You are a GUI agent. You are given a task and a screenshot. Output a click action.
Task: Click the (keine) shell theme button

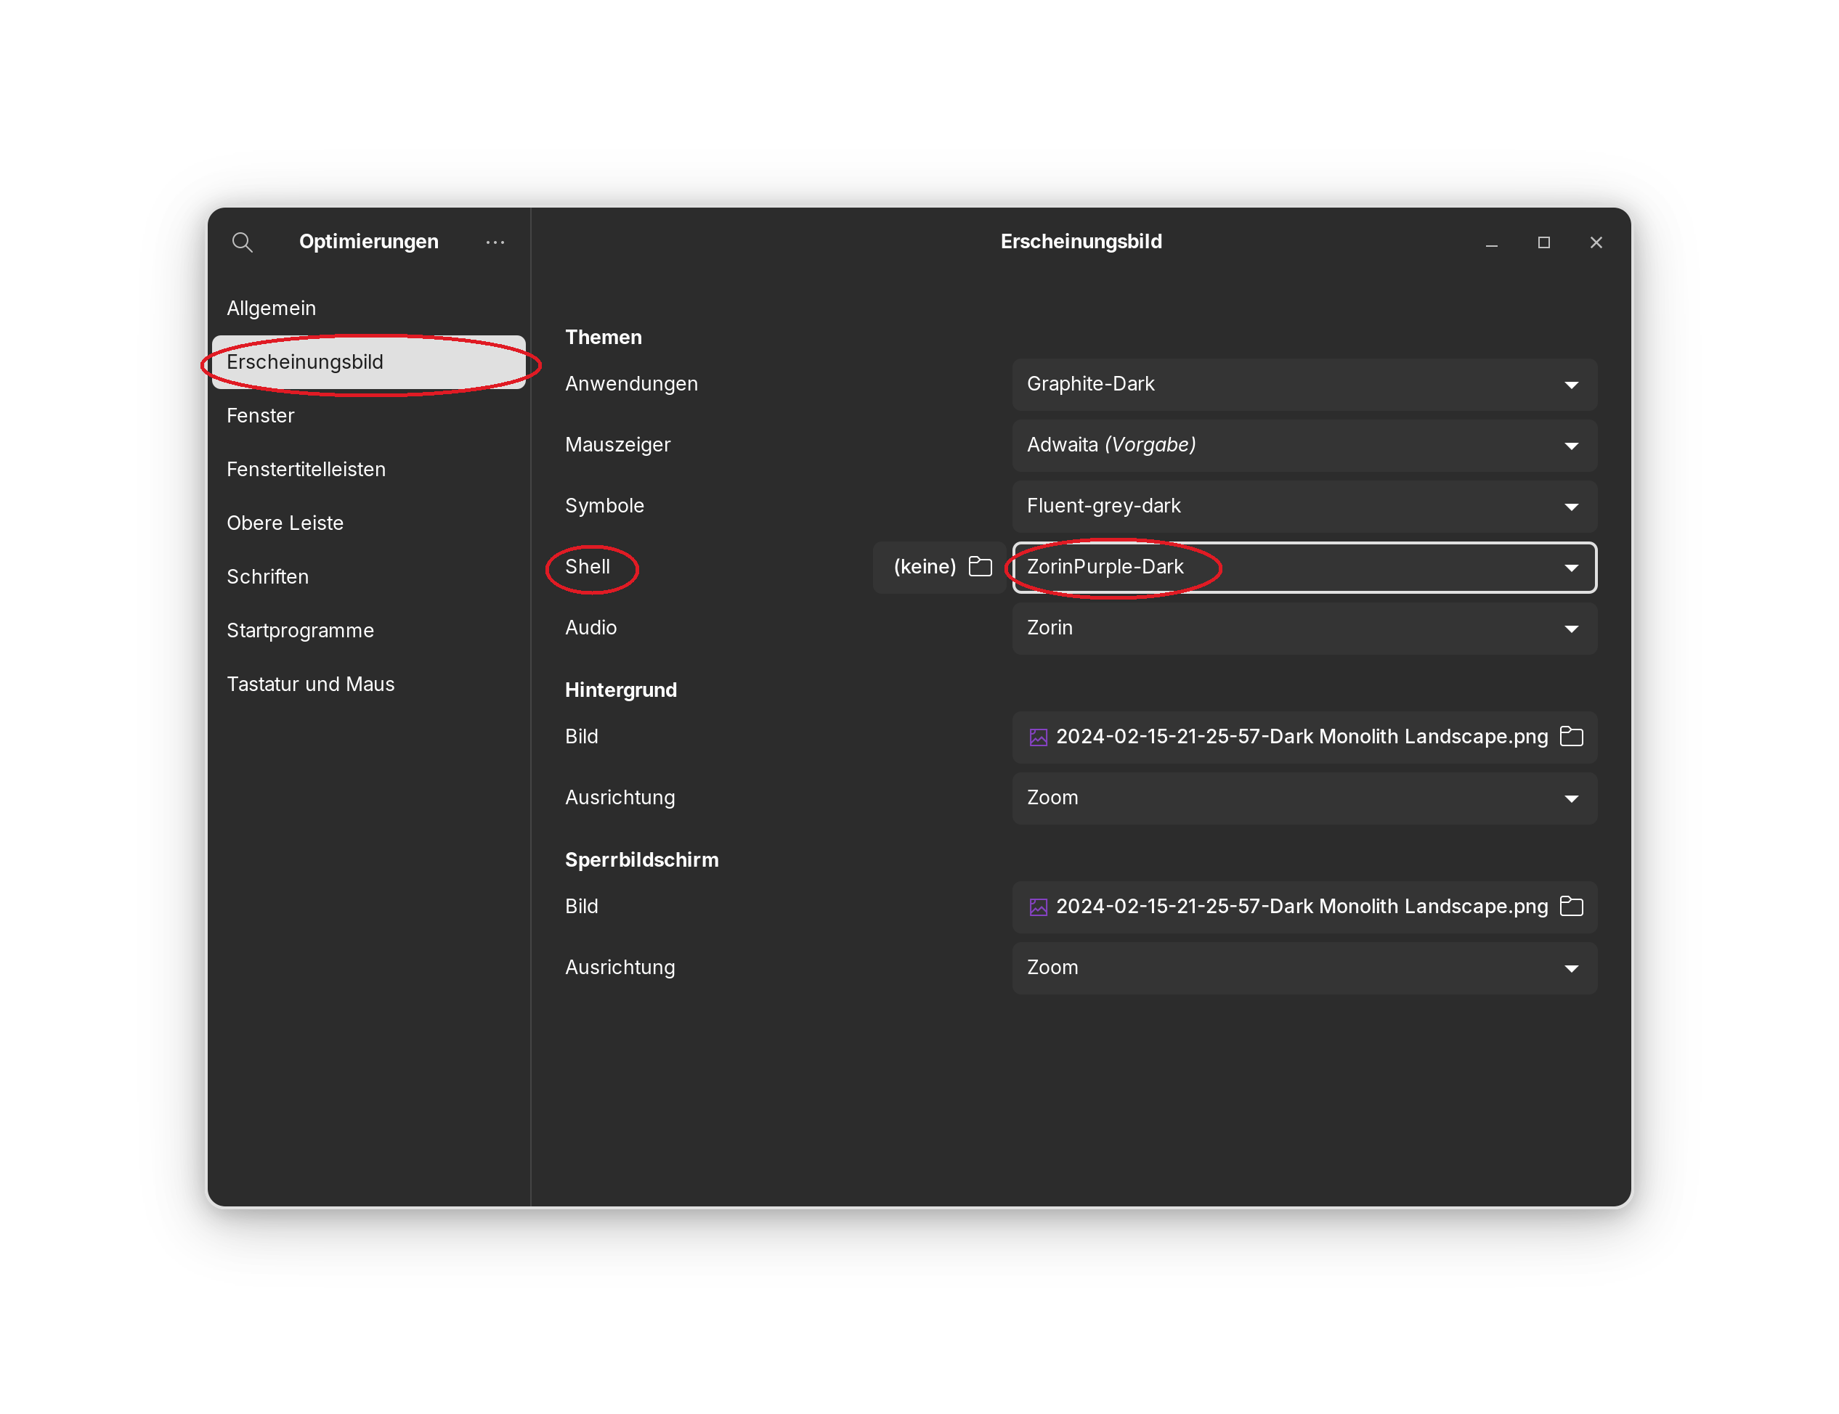[x=925, y=566]
